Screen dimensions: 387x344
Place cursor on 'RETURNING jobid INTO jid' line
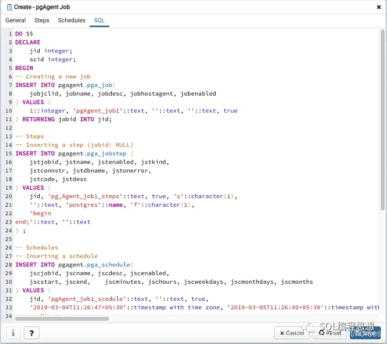coord(66,119)
